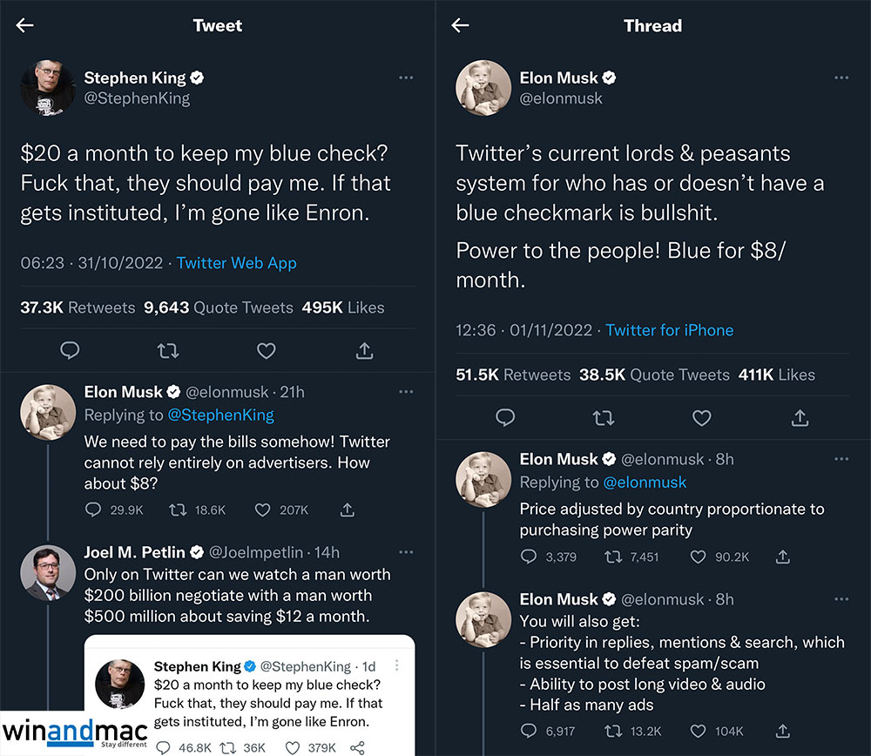Open the @StephenKing mention in Elon's reply
This screenshot has height=756, width=871.
click(x=221, y=415)
